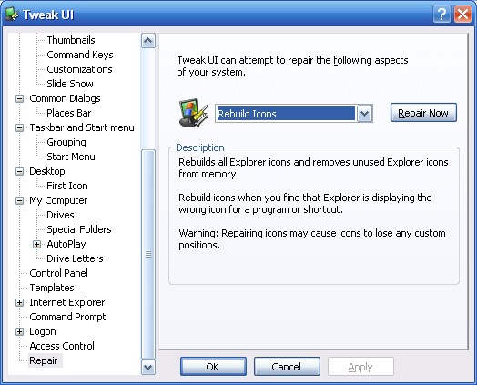
Task: Open the Special Folders page
Action: click(x=79, y=229)
